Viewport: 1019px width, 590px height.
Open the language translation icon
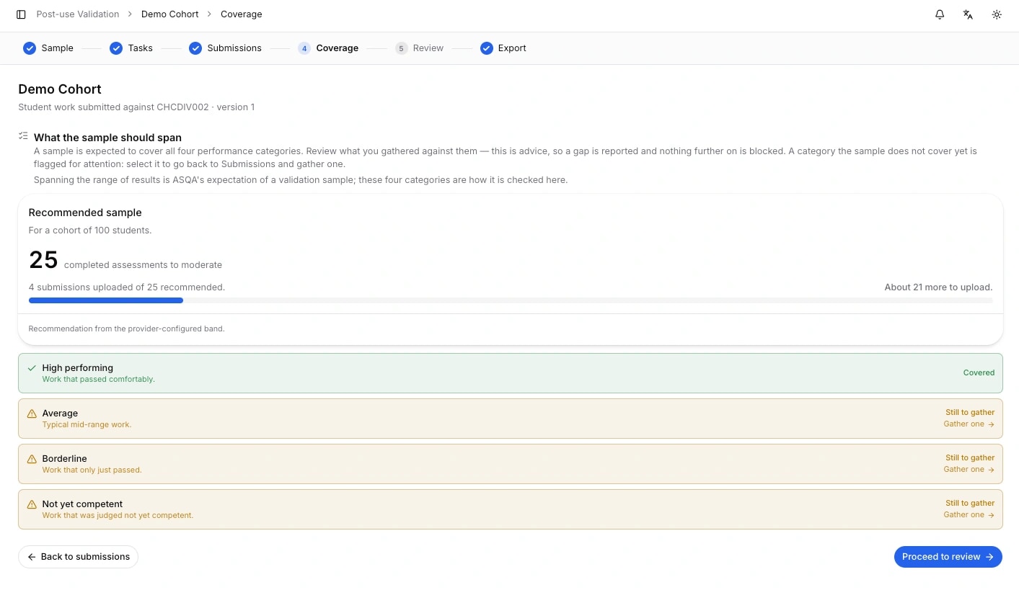969,14
